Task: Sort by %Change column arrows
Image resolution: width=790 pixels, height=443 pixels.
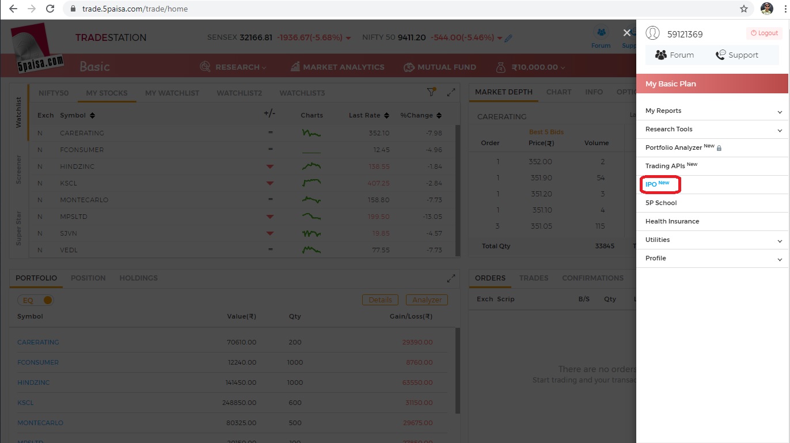Action: tap(439, 116)
